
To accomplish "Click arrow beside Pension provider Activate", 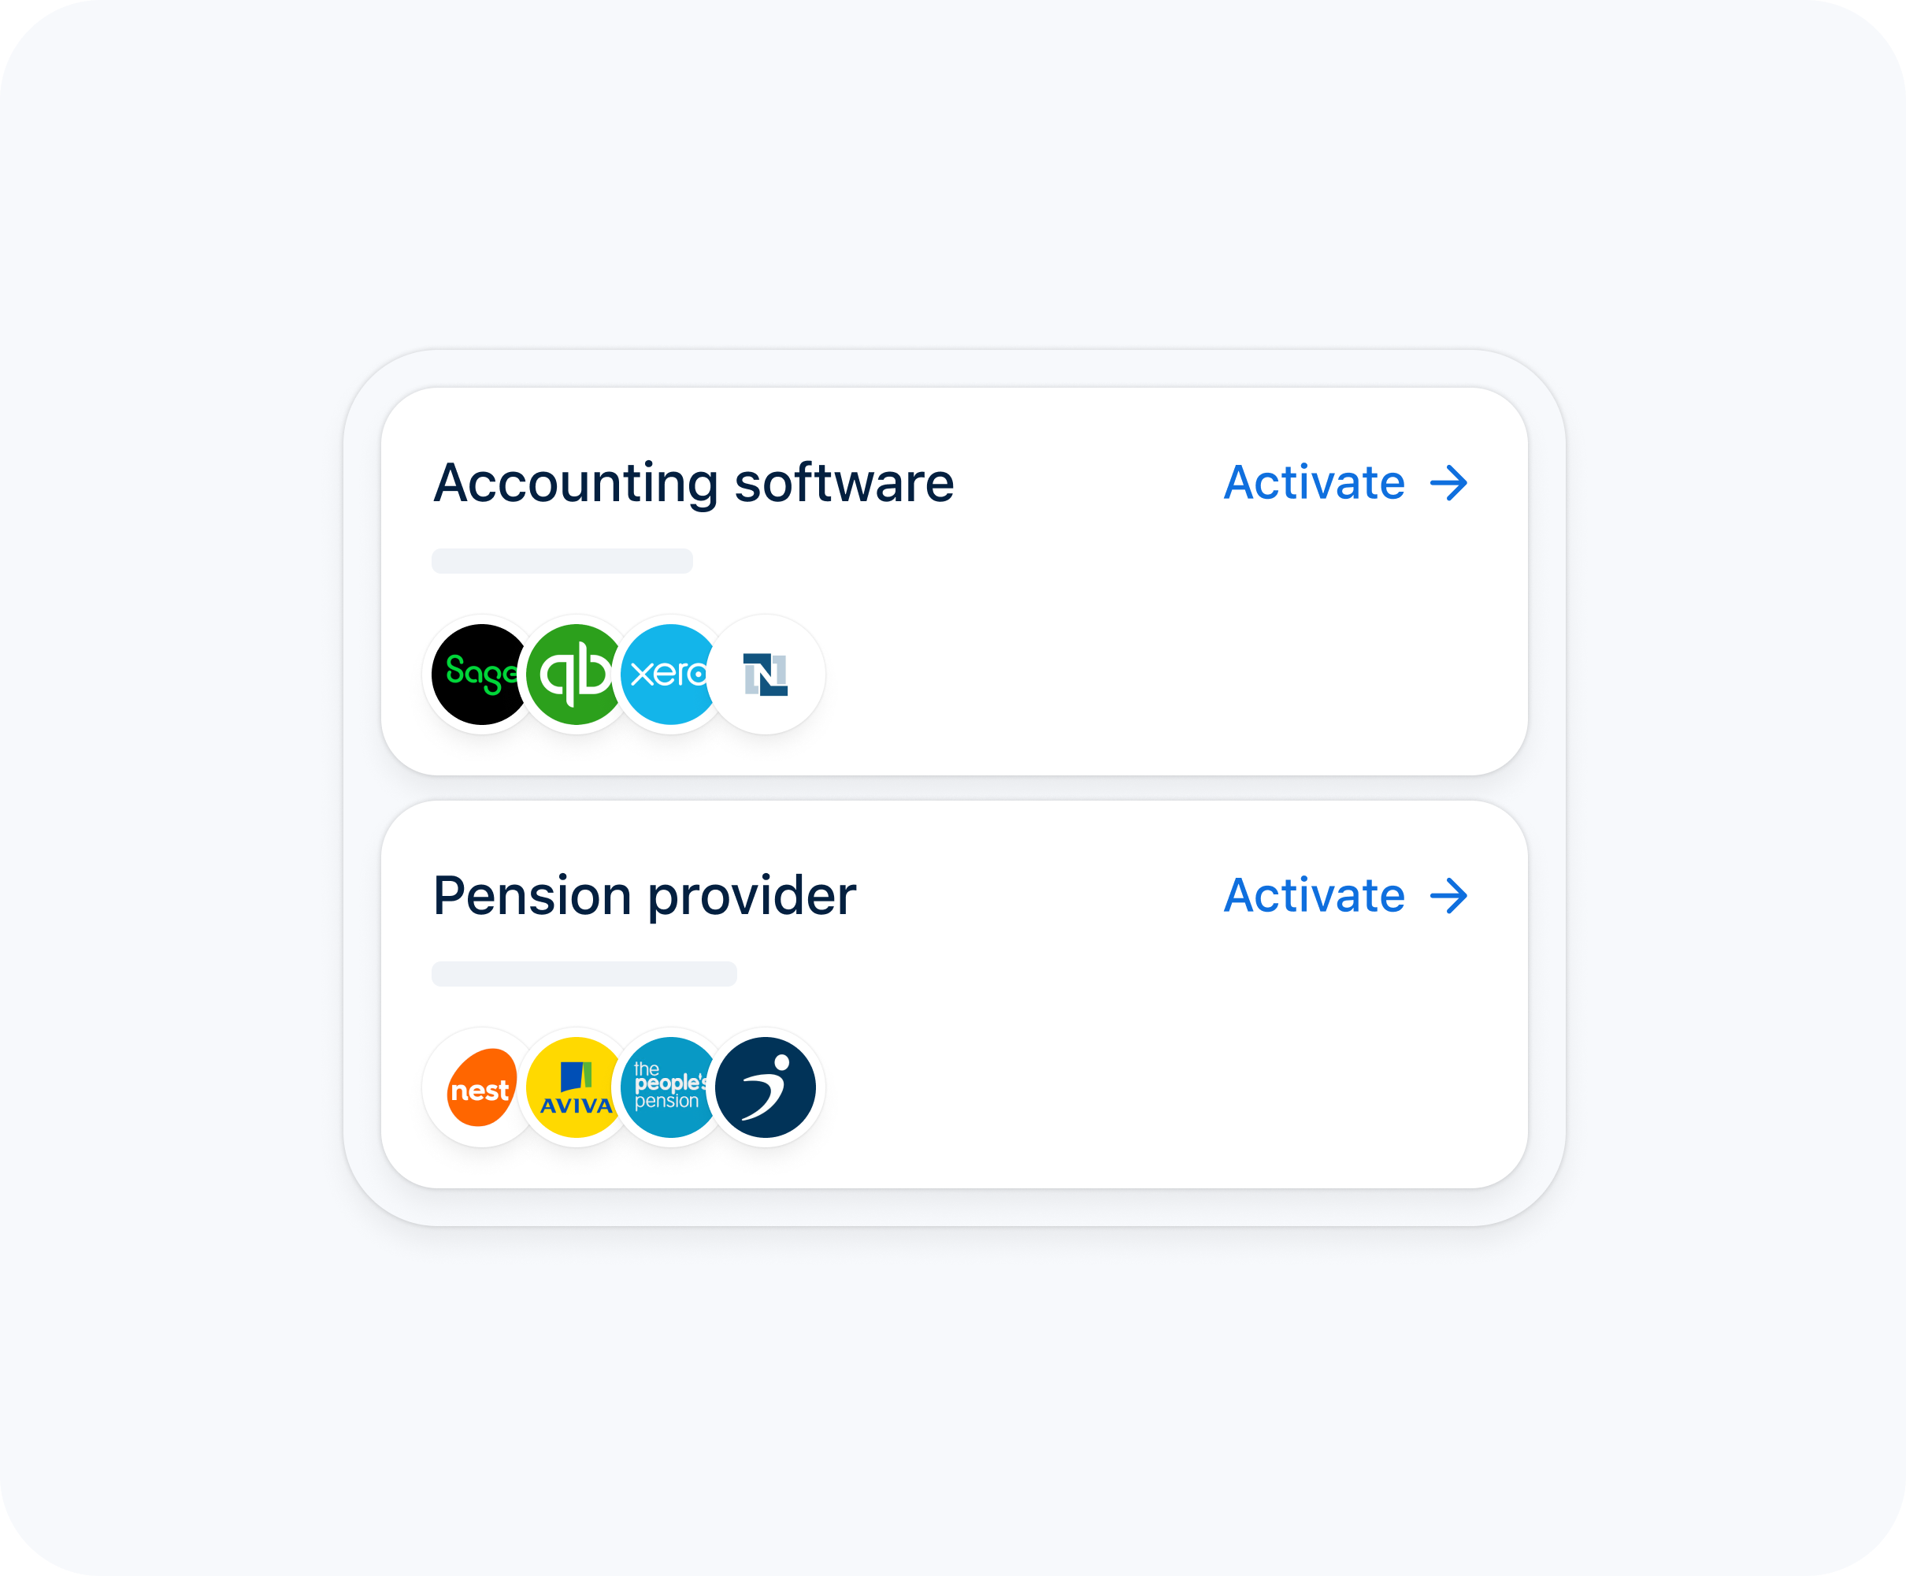I will [x=1448, y=896].
